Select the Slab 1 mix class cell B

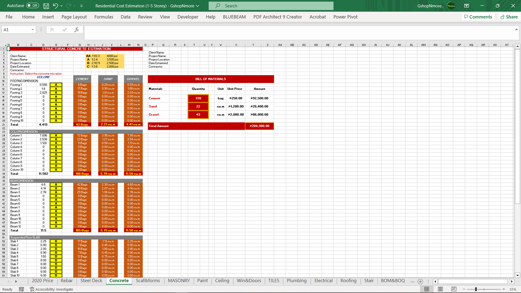coord(56,241)
